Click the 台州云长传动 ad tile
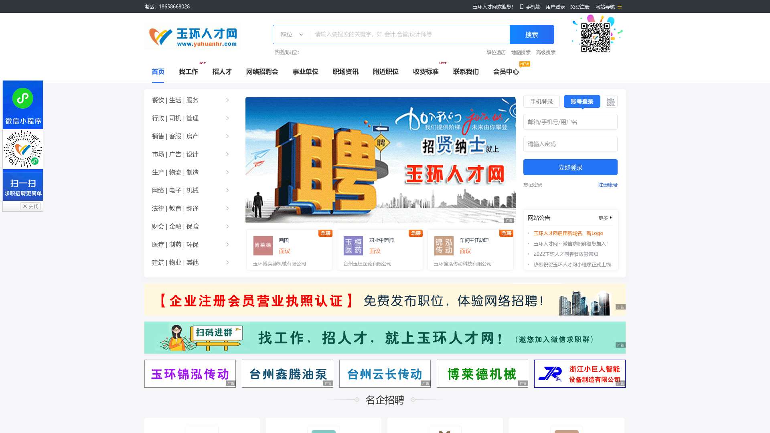 click(385, 374)
